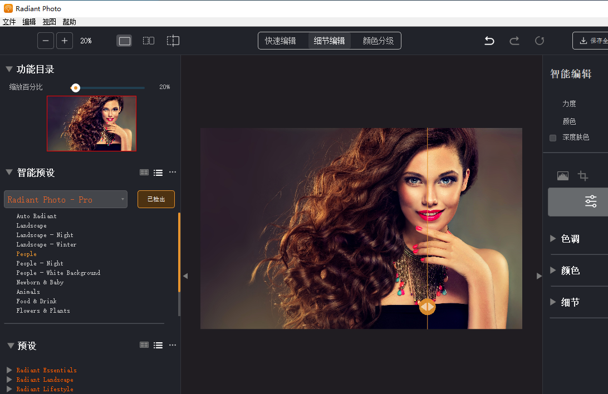Switch to the 颜色分级 tab
Screen dimensions: 608x394
pyautogui.click(x=378, y=41)
